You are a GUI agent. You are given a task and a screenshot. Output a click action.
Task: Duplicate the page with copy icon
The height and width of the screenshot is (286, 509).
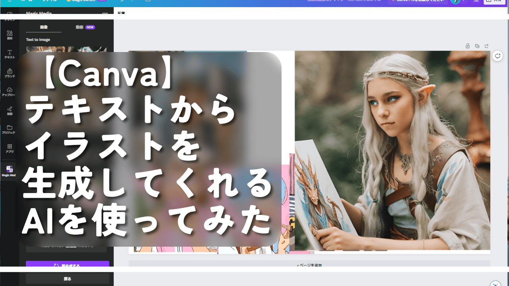click(477, 46)
